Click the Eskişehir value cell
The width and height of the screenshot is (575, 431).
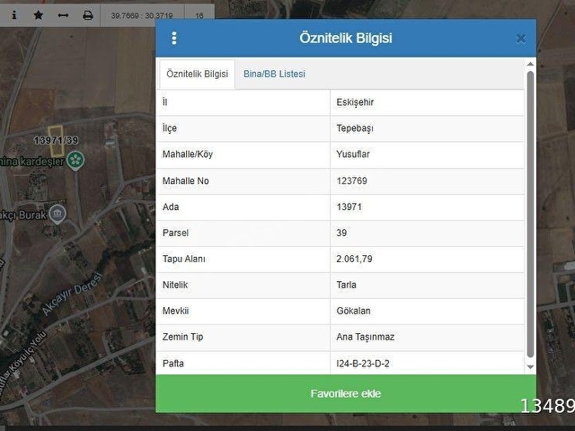click(x=428, y=102)
